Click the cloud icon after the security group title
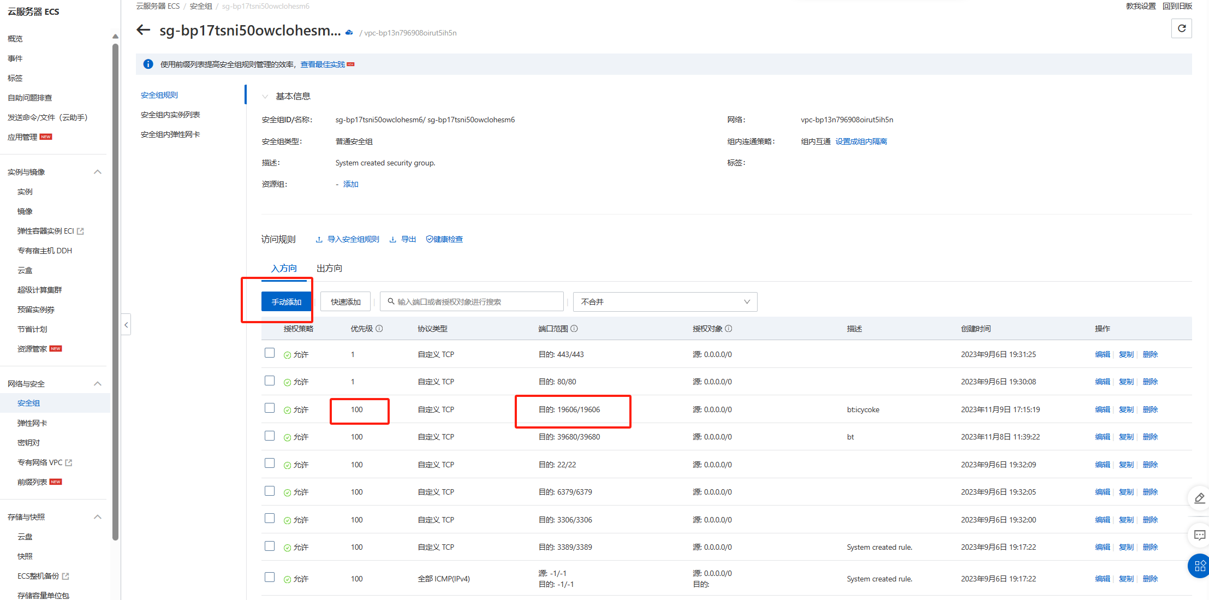1209x600 pixels. tap(349, 32)
